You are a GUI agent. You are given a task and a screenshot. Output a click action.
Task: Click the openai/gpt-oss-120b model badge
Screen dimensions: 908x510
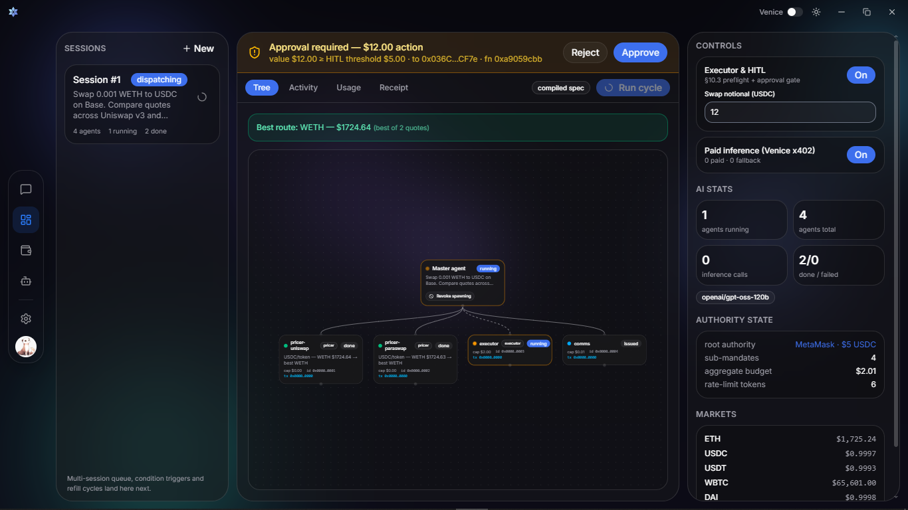(x=735, y=297)
